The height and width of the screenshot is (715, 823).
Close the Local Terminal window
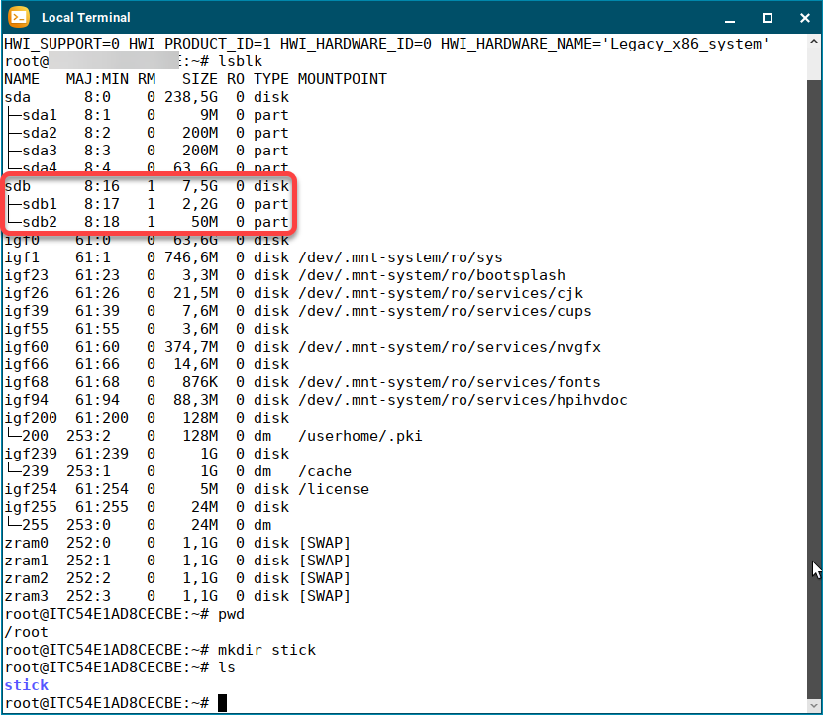tap(801, 18)
